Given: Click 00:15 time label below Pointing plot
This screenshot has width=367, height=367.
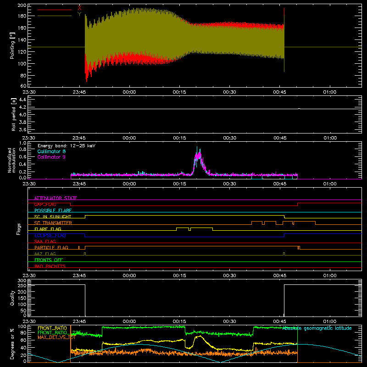Looking at the screenshot, I should click(179, 92).
